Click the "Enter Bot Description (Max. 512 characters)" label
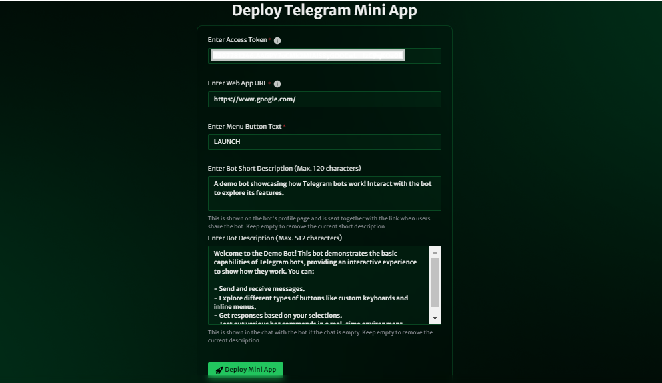This screenshot has height=383, width=662. 275,238
